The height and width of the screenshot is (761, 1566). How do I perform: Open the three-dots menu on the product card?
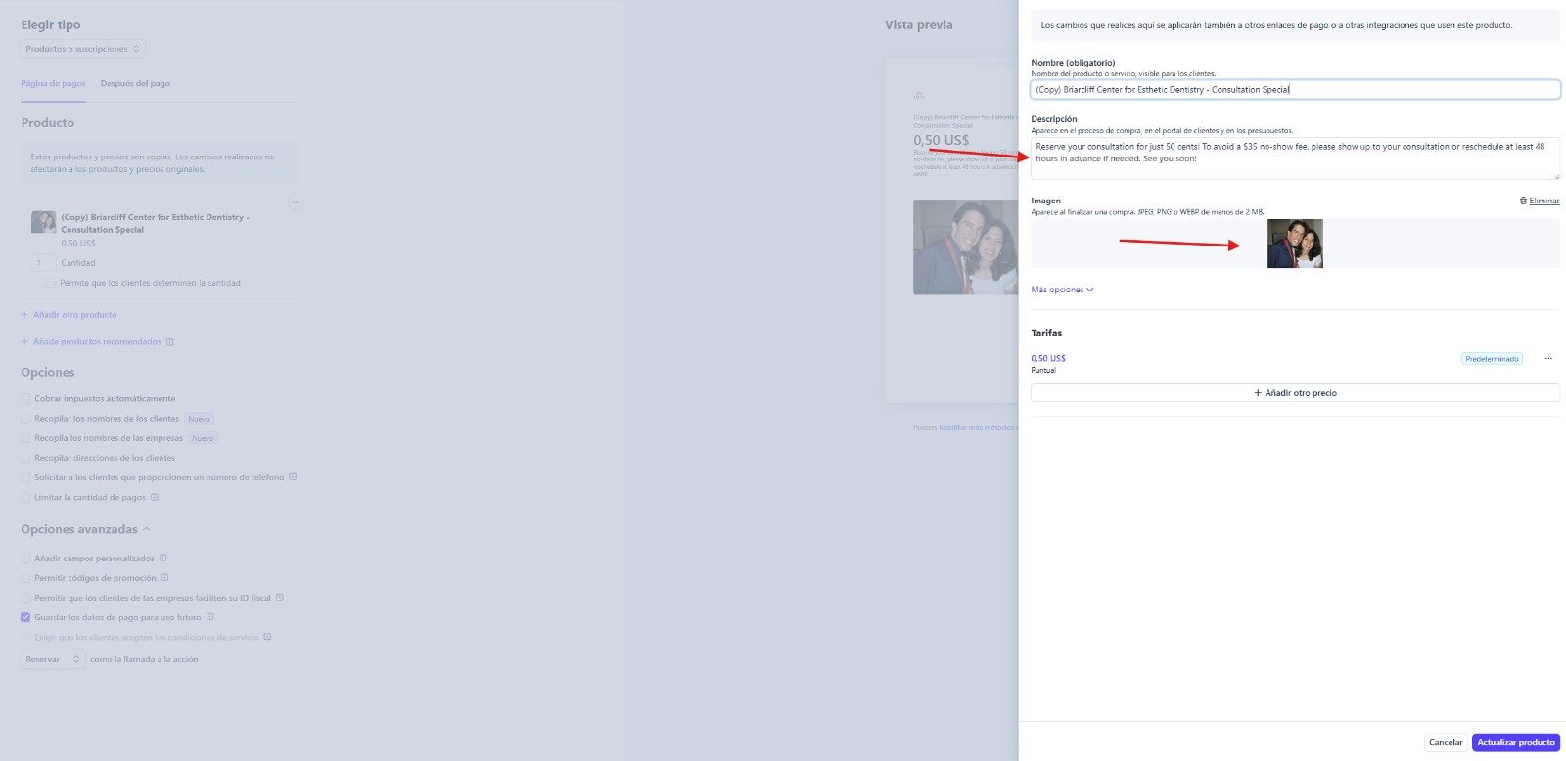pos(295,202)
